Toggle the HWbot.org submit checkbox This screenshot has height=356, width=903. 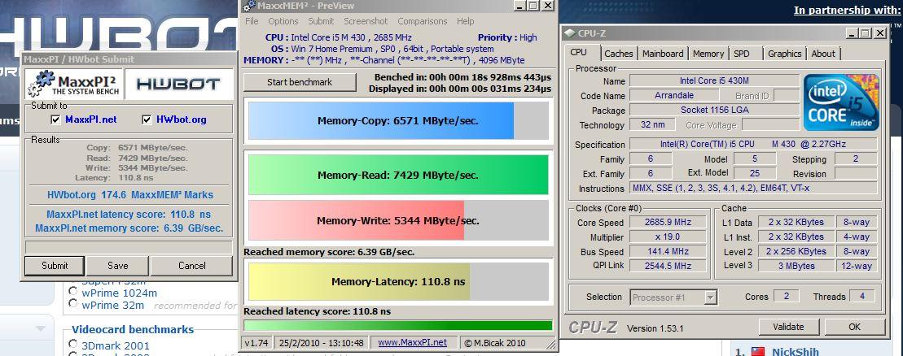pyautogui.click(x=147, y=119)
